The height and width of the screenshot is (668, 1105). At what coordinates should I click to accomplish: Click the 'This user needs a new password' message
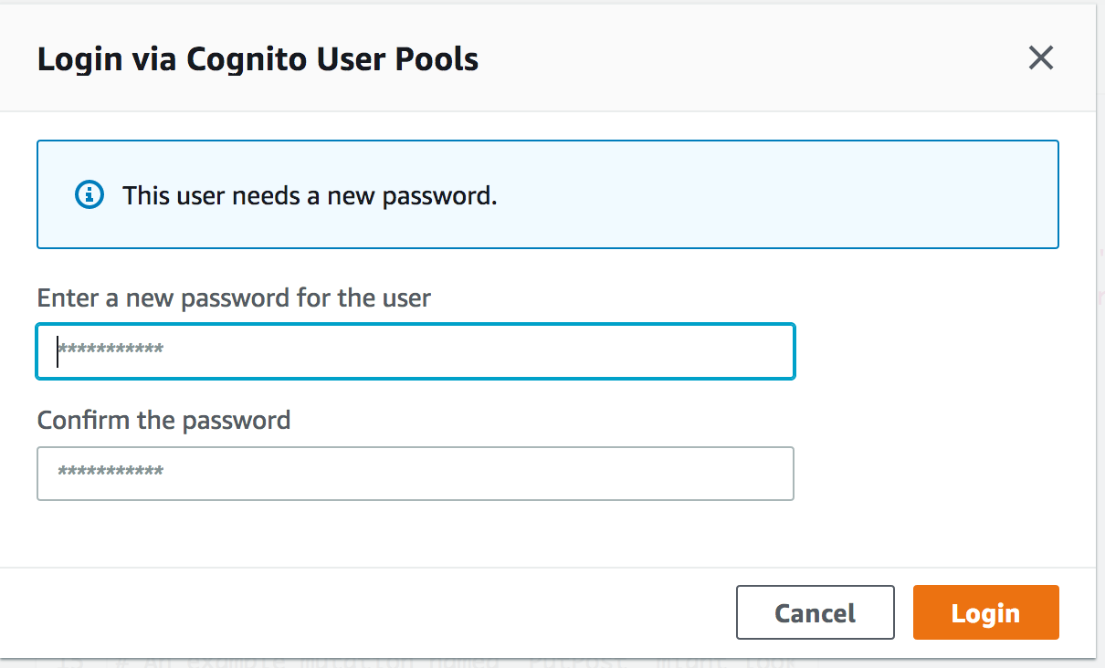pos(310,195)
